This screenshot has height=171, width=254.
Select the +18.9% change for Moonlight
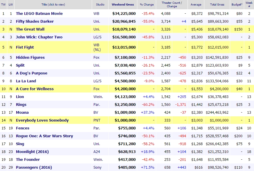[147, 152]
